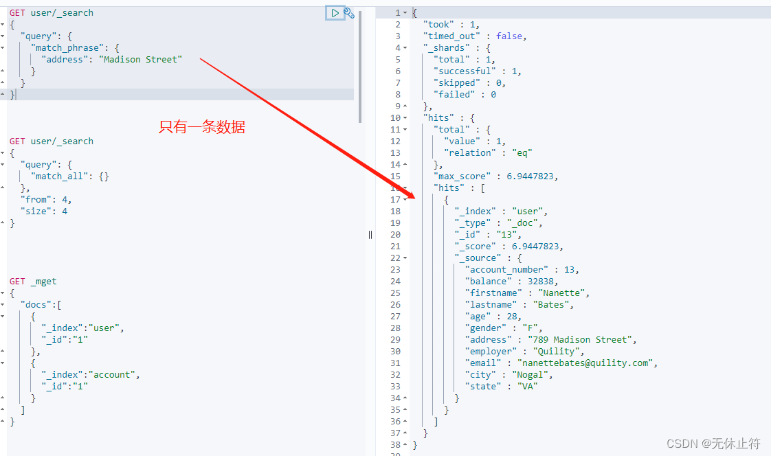Image resolution: width=771 pixels, height=456 pixels.
Task: Collapse the "_source" block at line 22
Action: coord(405,258)
